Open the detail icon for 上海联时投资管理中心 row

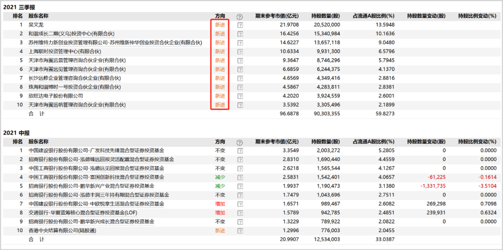click(240, 52)
